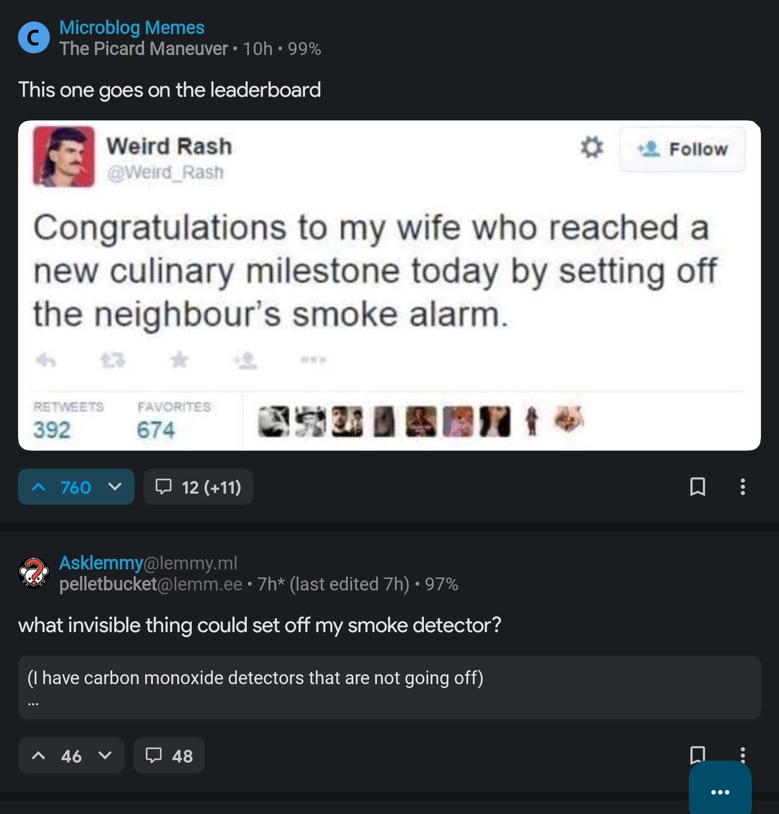Image resolution: width=779 pixels, height=814 pixels.
Task: Go to Microblog Memes community
Action: (x=132, y=28)
